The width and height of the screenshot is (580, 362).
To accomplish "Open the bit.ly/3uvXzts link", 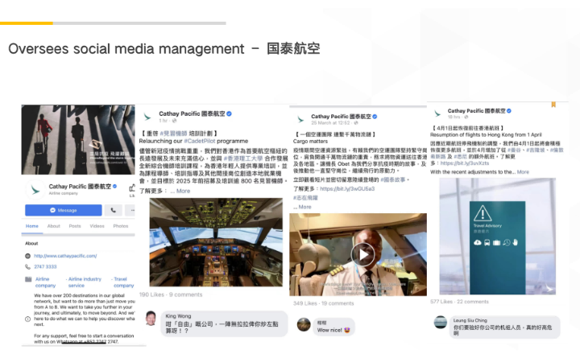I will tap(465, 163).
